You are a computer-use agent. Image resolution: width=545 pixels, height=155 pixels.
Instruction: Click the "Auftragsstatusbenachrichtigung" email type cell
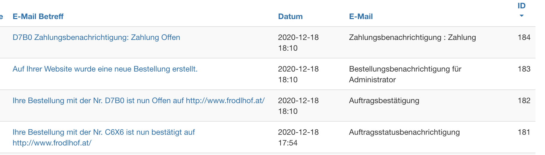[404, 132]
